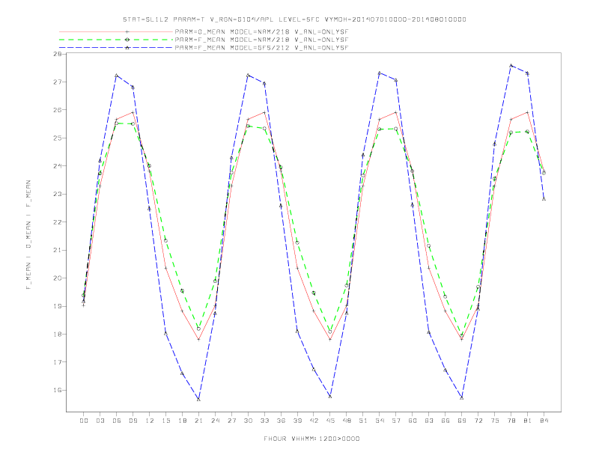The height and width of the screenshot is (458, 593).
Task: Click the 16 label on the vertical axis
Action: tap(58, 391)
